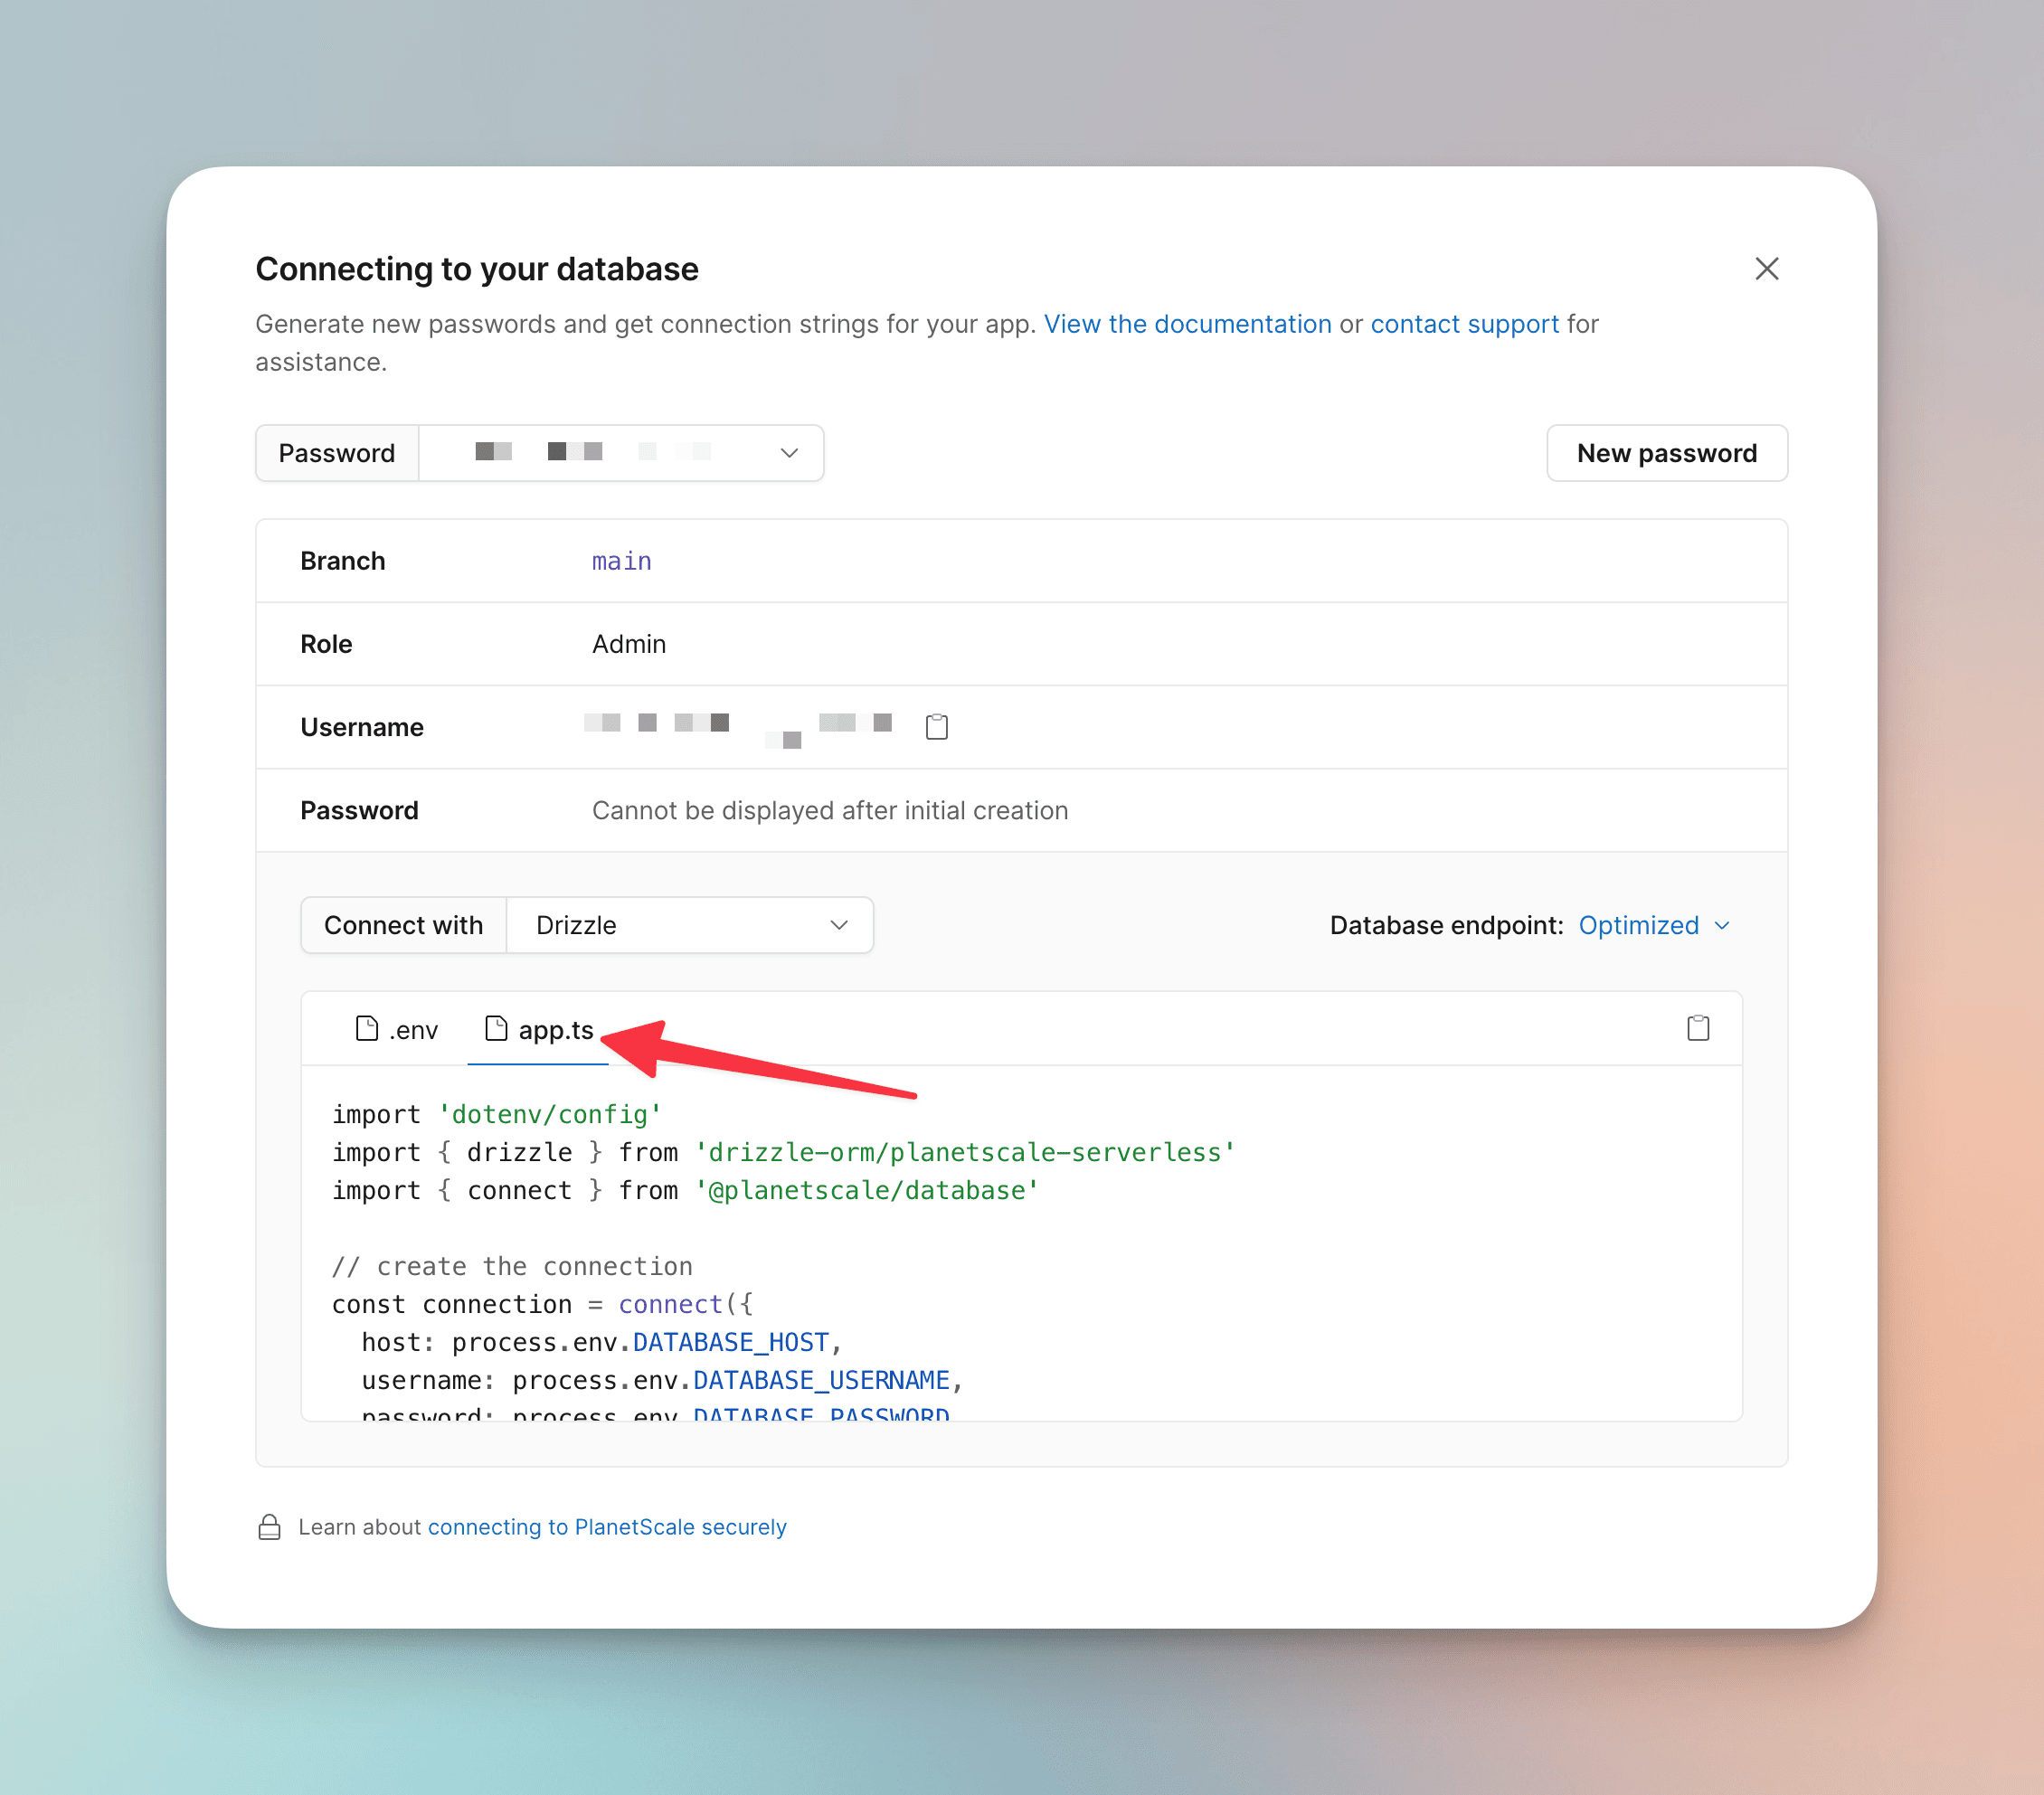
Task: Click the 'drizzle-orm/planetscale-serverless' import string
Action: pos(965,1152)
